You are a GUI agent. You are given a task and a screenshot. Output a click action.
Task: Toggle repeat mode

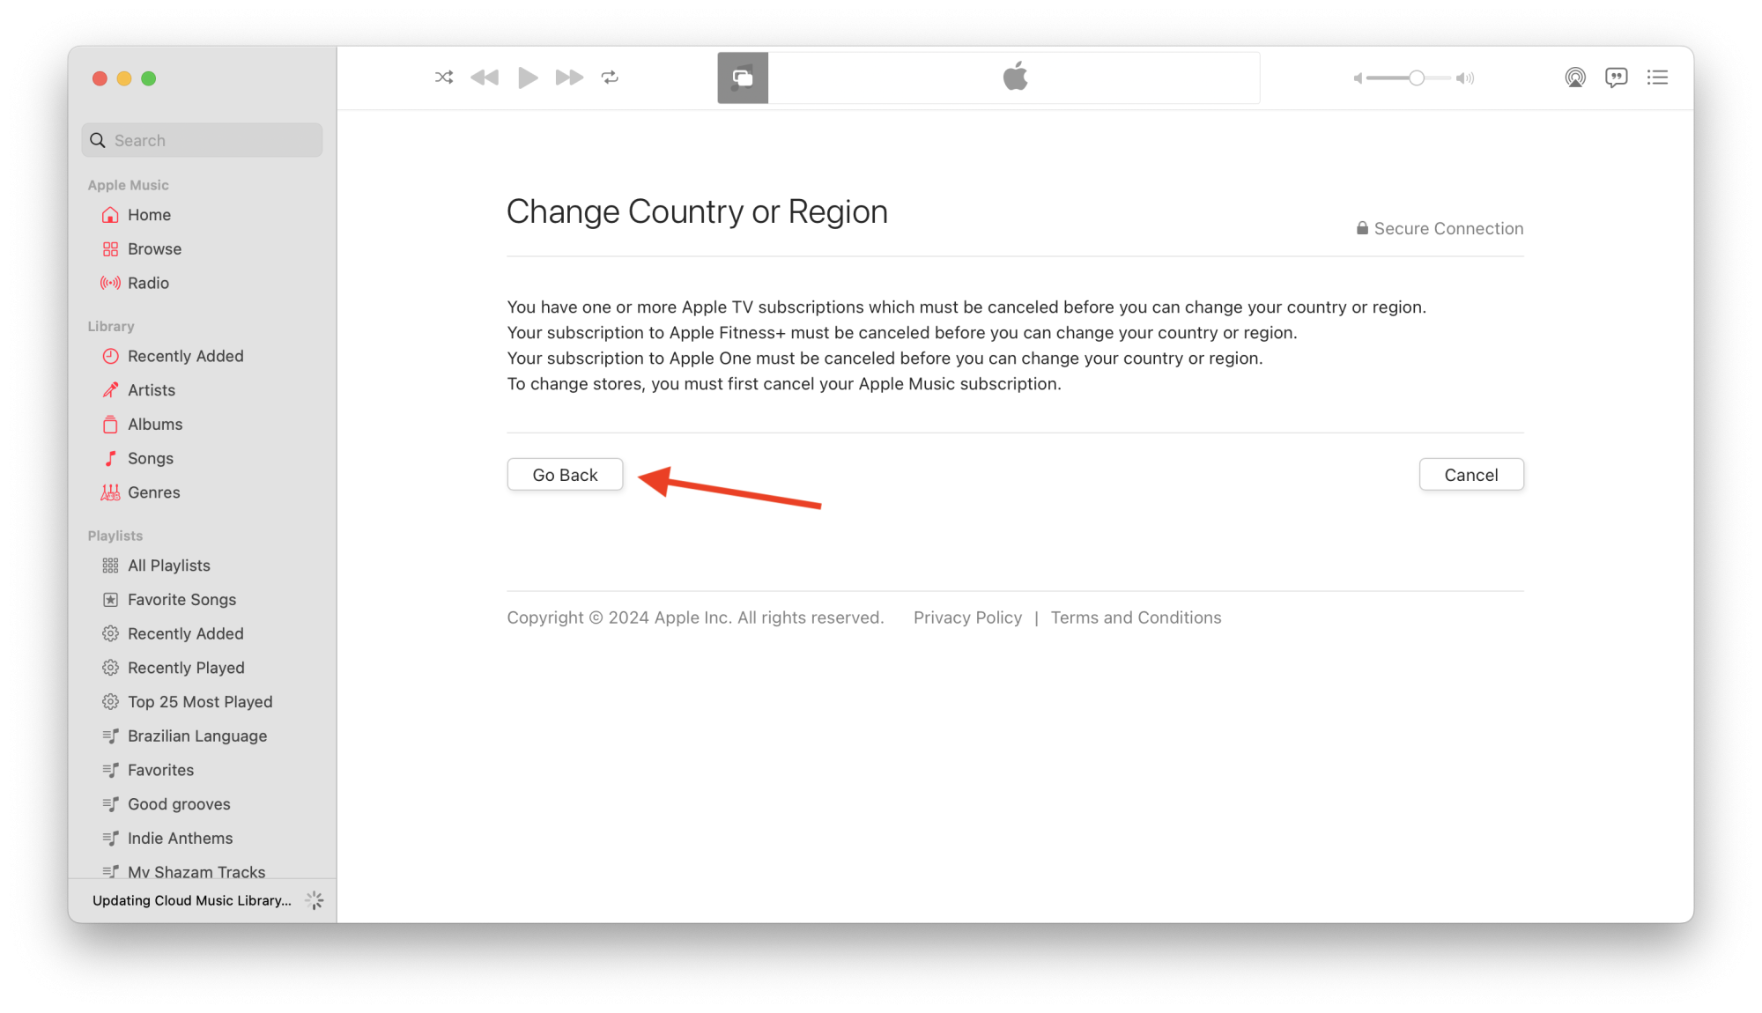pyautogui.click(x=610, y=78)
